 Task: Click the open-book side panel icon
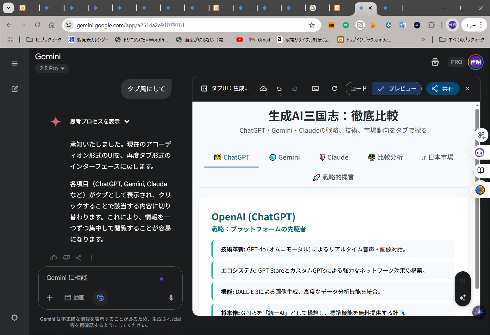(x=481, y=171)
